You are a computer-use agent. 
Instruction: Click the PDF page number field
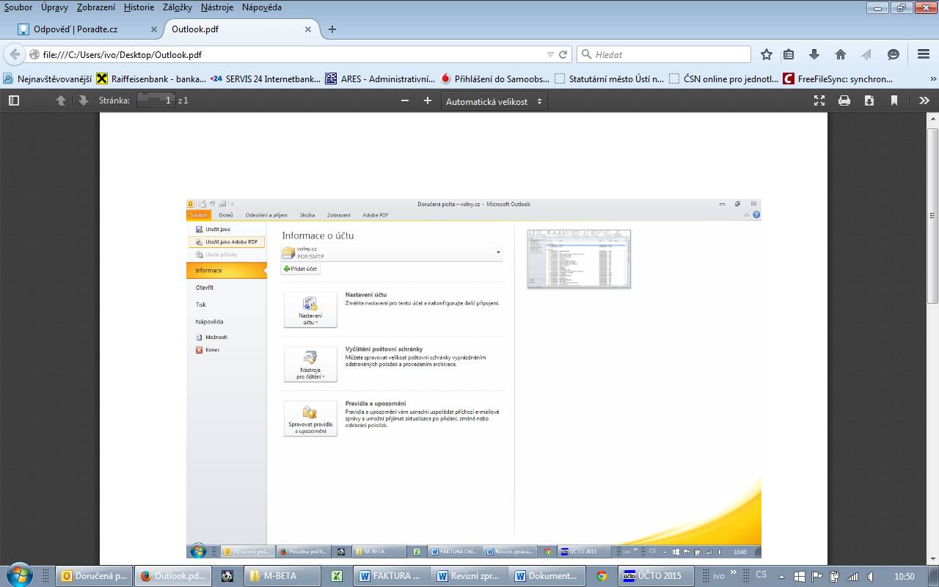pos(156,101)
